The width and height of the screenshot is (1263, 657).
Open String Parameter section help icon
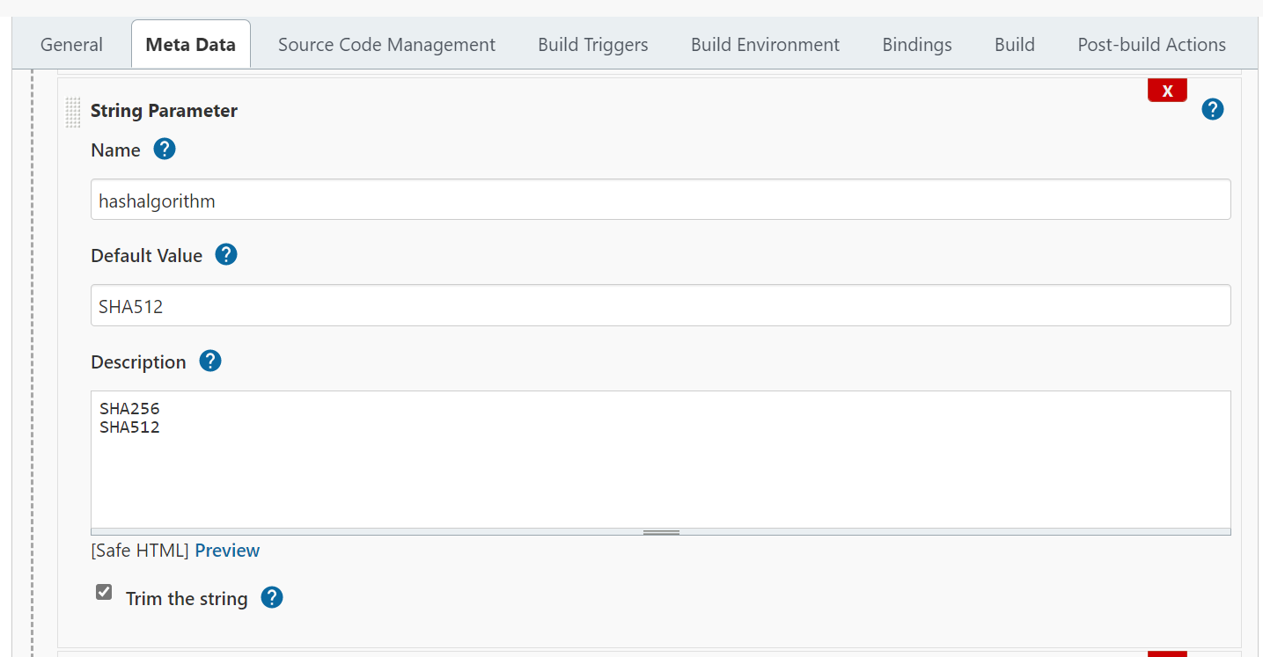[1212, 110]
